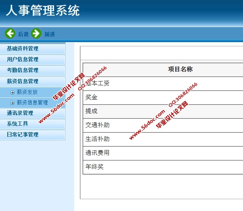Open the 日常记事管理 menu
Viewport: 243px width, 211px height.
(23, 135)
